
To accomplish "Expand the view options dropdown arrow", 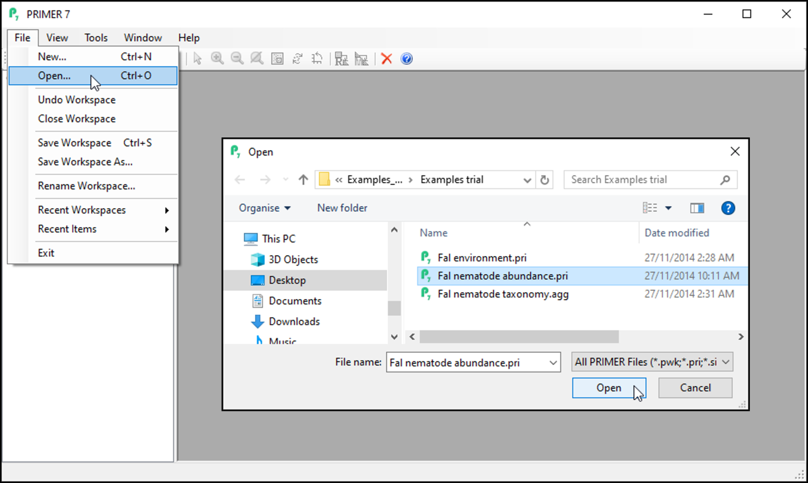I will 668,208.
